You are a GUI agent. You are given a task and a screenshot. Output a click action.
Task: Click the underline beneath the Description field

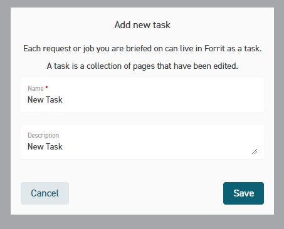click(x=142, y=160)
